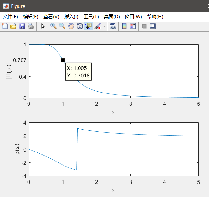Open the 桌面(D) menu
Screen dimensions: 209x197
coord(112,17)
